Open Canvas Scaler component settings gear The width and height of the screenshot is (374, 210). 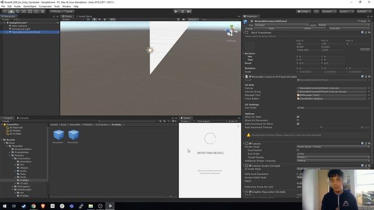coord(369,166)
